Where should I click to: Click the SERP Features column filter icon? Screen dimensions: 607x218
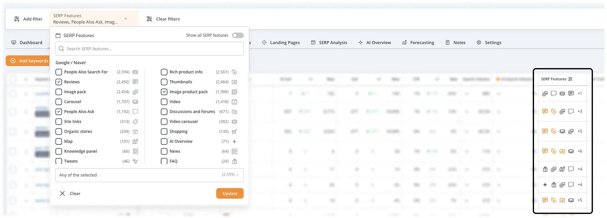point(570,79)
